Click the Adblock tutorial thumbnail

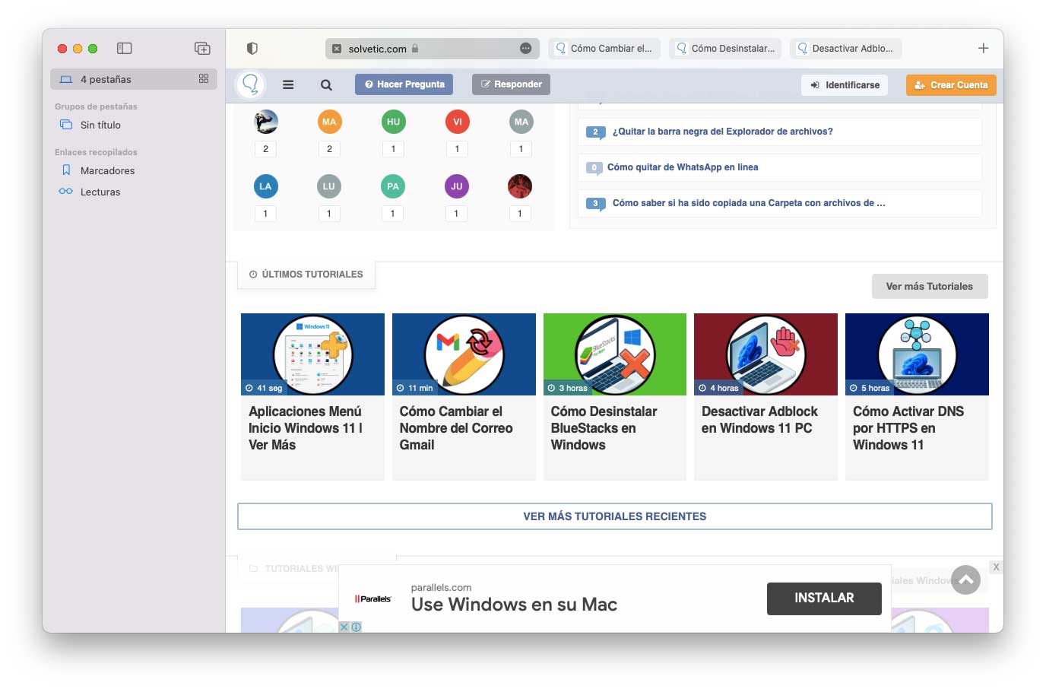click(x=765, y=354)
